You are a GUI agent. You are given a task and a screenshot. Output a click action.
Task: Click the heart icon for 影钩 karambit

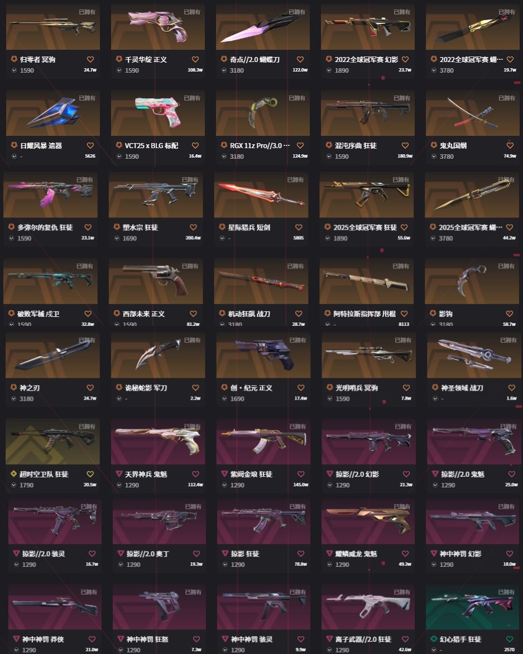coord(509,314)
